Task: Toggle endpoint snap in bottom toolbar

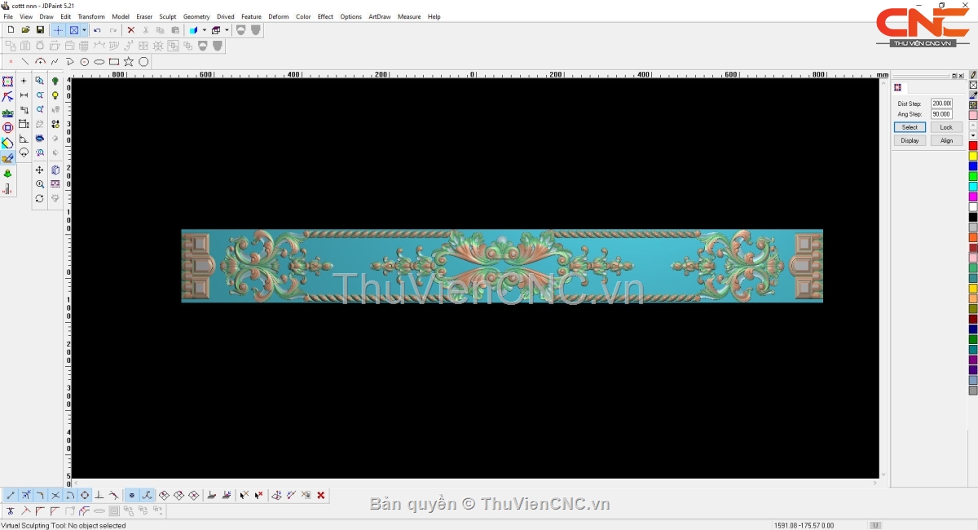Action: coord(11,495)
